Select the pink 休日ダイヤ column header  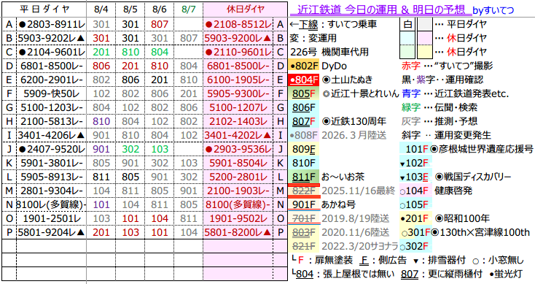246,9
